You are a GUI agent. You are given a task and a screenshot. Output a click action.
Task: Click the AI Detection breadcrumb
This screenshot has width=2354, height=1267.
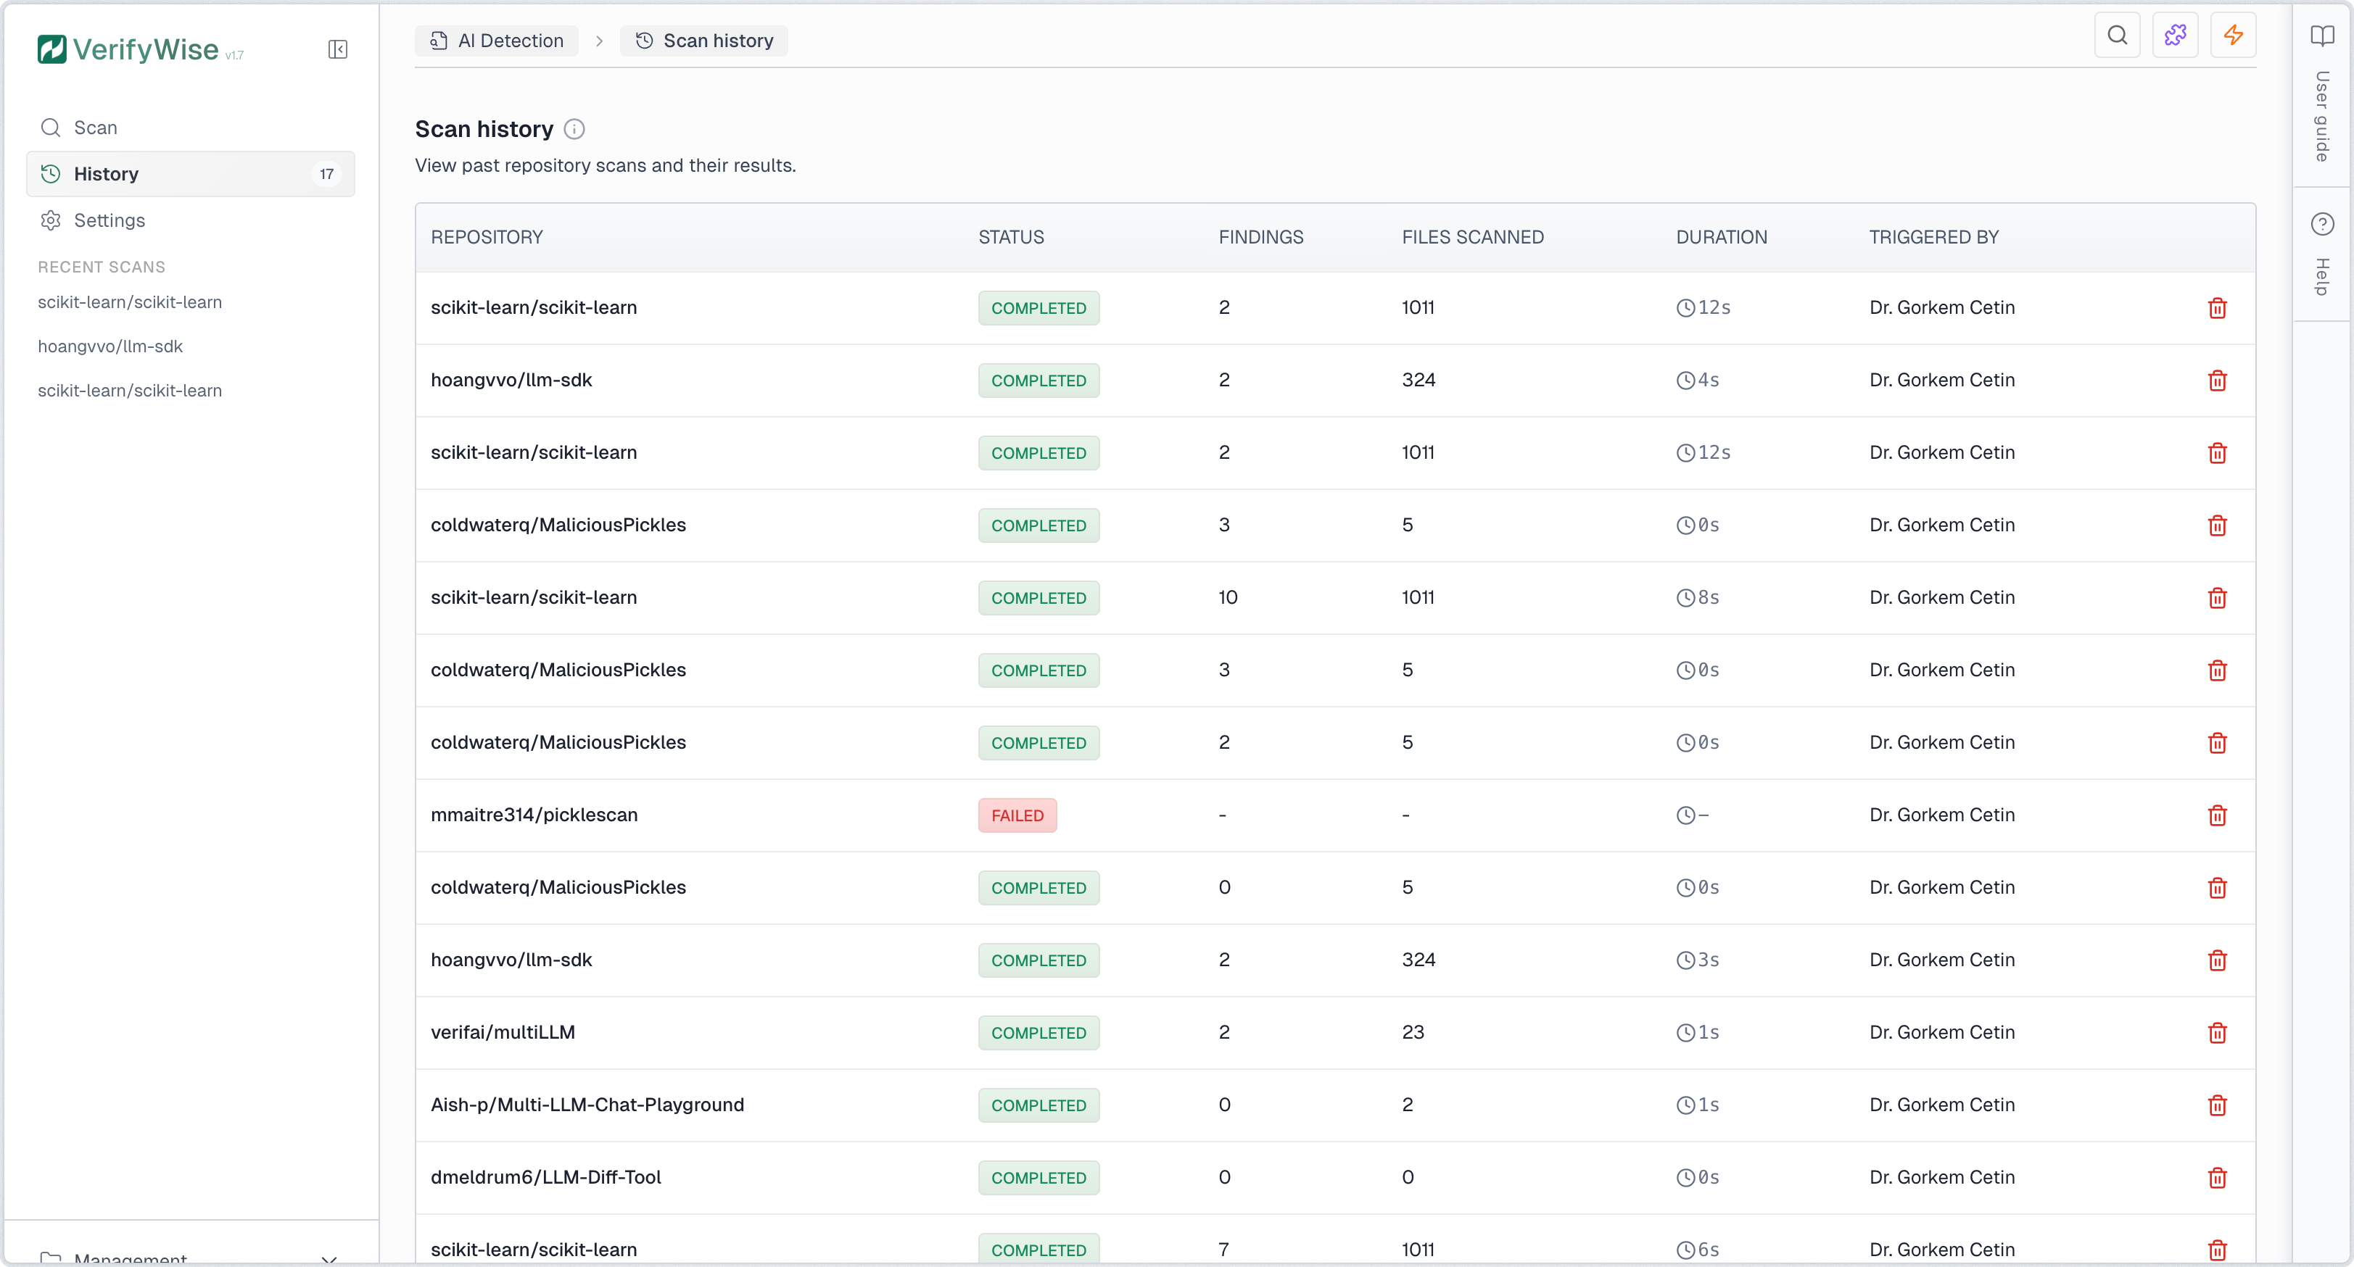click(496, 40)
